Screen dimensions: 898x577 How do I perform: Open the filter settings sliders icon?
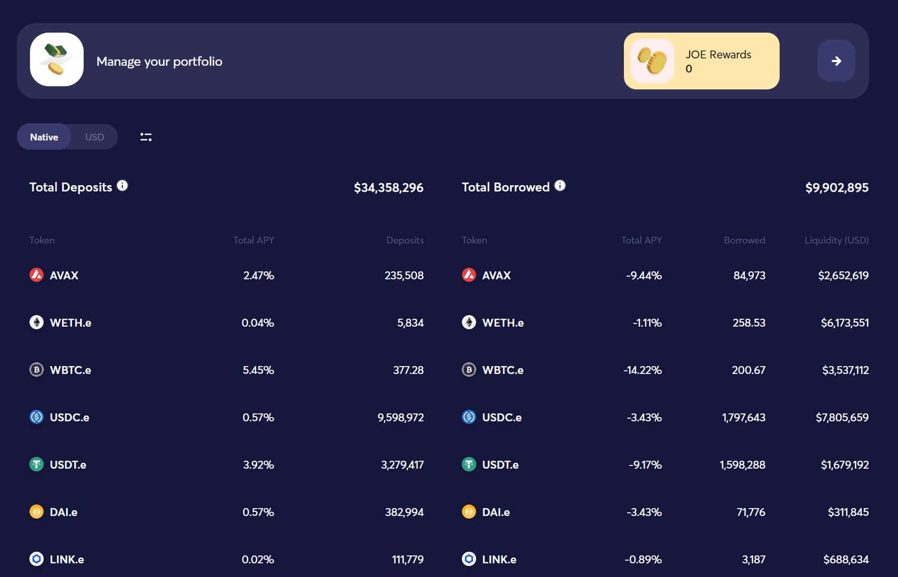tap(146, 137)
